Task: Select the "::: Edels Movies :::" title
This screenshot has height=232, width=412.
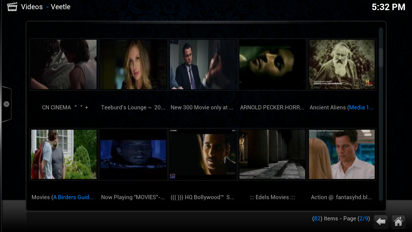Action: pyautogui.click(x=272, y=197)
